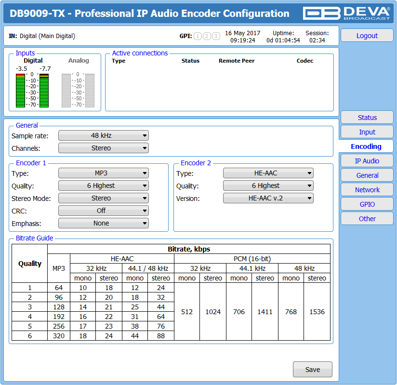Click the 1411 PCM bitrate cell
This screenshot has height=385, width=397.
[x=265, y=312]
